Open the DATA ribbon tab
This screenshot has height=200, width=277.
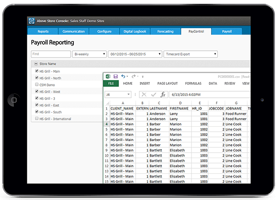(213, 83)
